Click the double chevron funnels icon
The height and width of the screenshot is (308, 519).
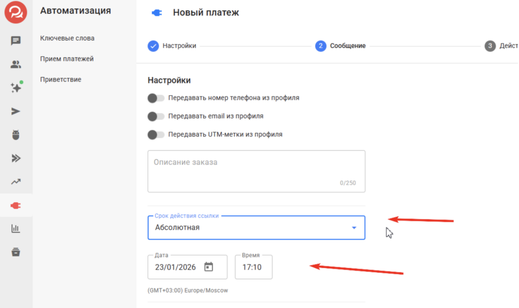pyautogui.click(x=16, y=158)
